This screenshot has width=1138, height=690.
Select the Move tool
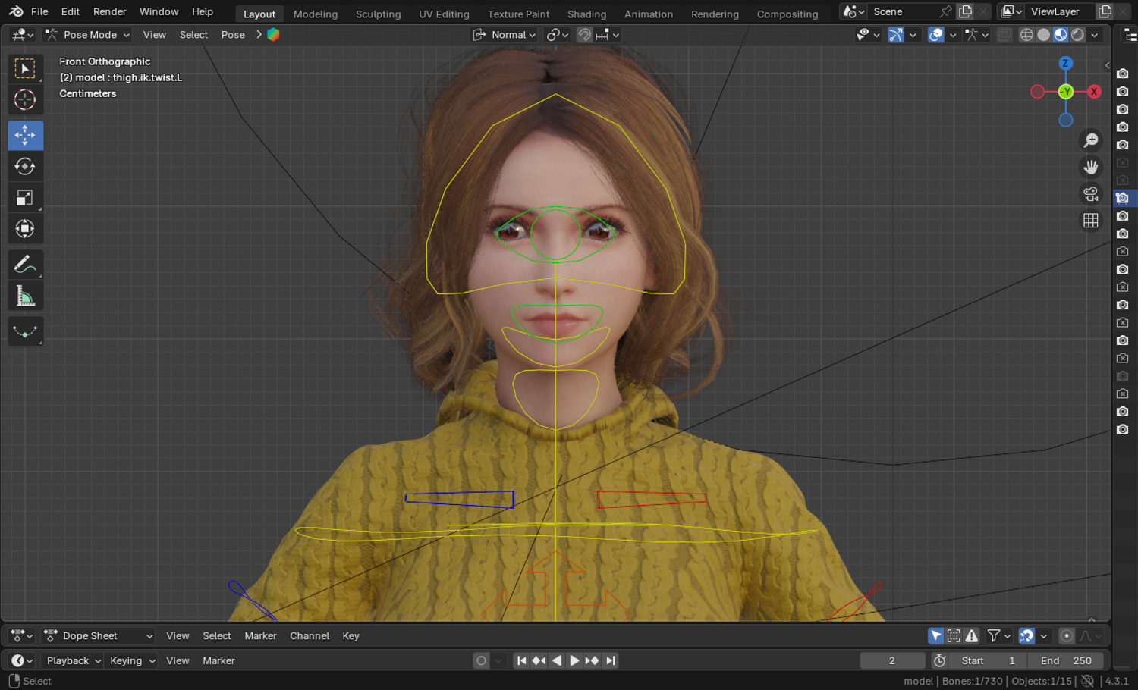tap(25, 136)
